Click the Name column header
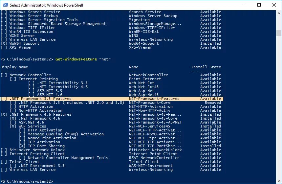The width and height of the screenshot is (282, 184). tap(133, 67)
